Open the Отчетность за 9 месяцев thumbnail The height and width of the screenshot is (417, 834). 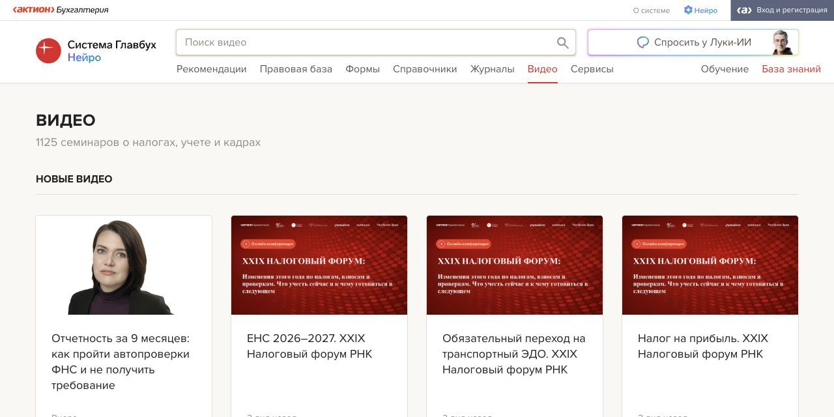[124, 265]
